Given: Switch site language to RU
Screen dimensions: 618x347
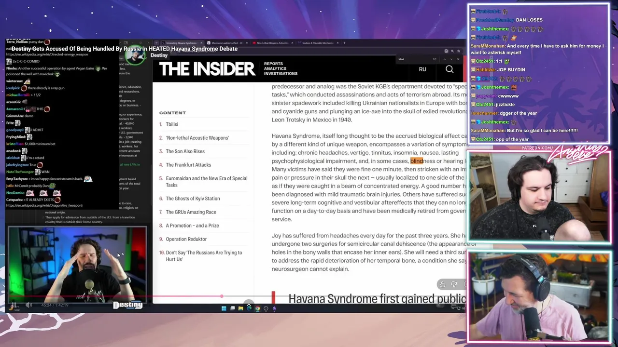Looking at the screenshot, I should 422,69.
